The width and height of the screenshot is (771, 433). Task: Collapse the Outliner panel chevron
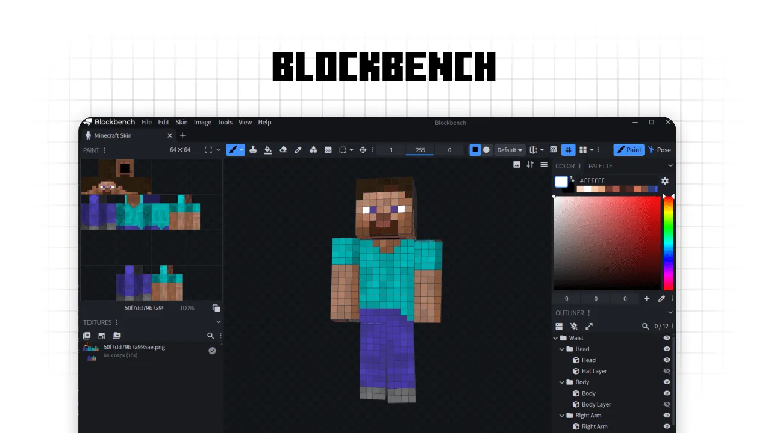tap(670, 313)
